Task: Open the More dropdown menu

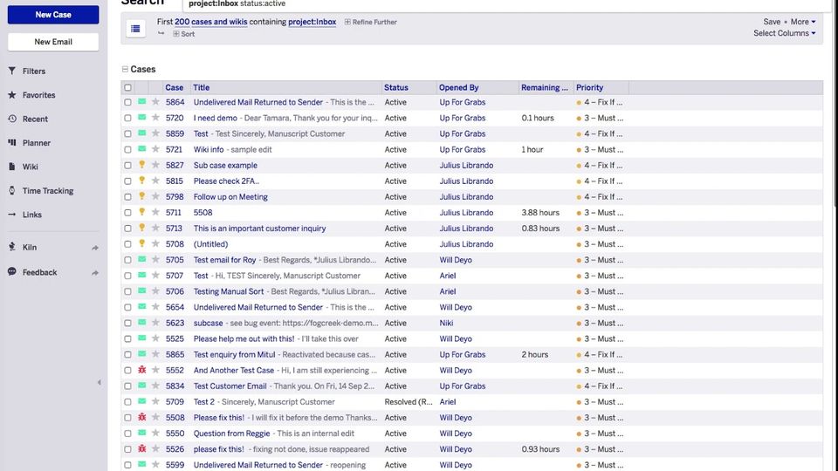Action: point(803,22)
